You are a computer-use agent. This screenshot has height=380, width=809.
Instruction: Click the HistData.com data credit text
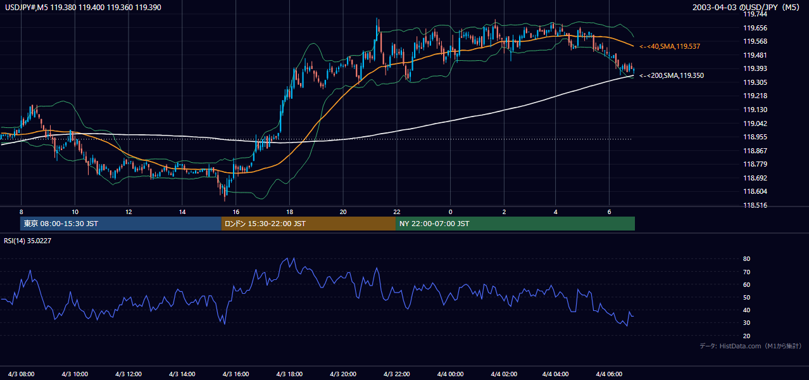tap(750, 346)
